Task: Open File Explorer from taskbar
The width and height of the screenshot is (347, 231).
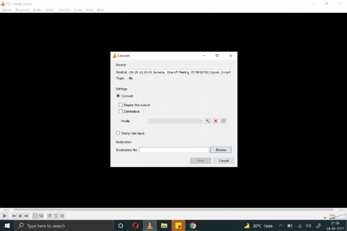Action: coord(164,226)
